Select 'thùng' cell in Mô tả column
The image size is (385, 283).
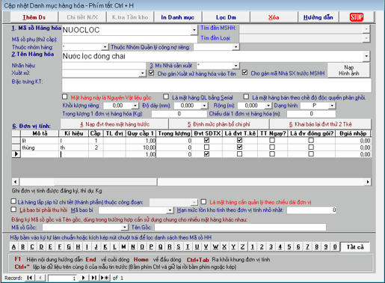click(40, 147)
